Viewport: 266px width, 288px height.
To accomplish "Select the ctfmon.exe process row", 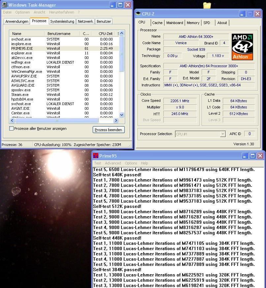I will pos(64,67).
